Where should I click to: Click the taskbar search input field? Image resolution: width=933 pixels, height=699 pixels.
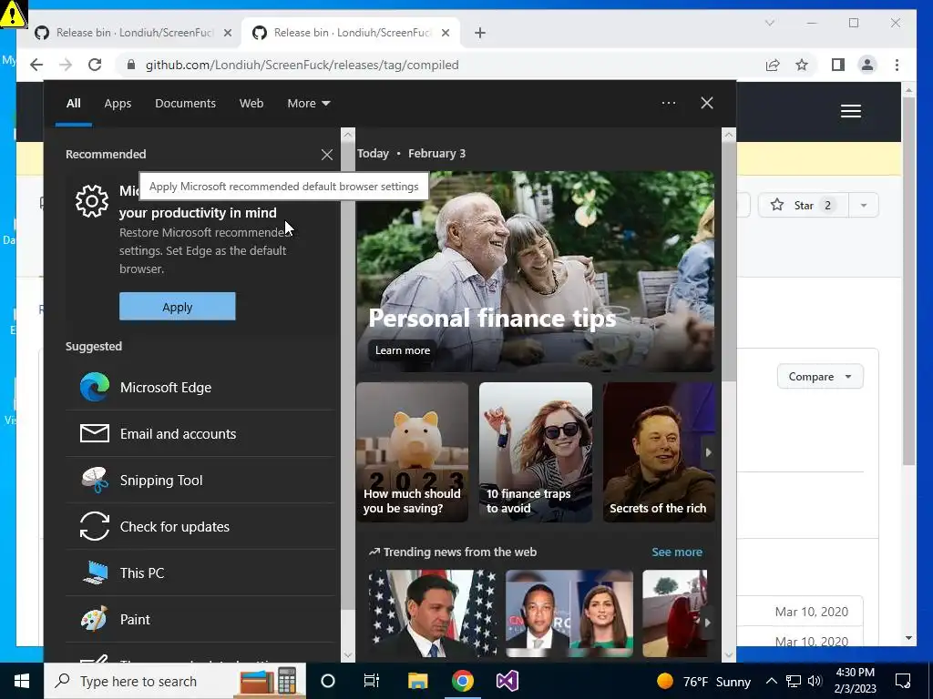pos(174,681)
